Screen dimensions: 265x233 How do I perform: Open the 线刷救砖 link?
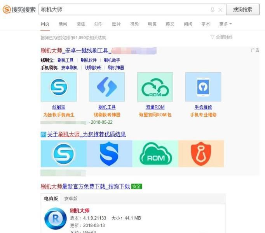(x=92, y=68)
